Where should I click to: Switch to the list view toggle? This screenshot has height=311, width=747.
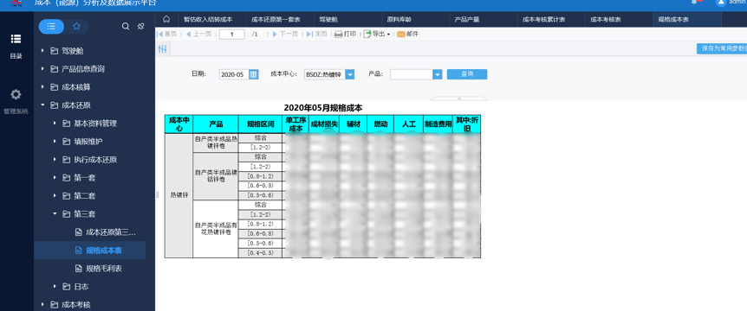pos(51,27)
